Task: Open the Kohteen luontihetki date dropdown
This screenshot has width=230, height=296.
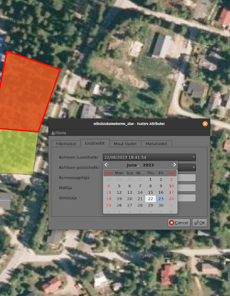Action: click(194, 157)
